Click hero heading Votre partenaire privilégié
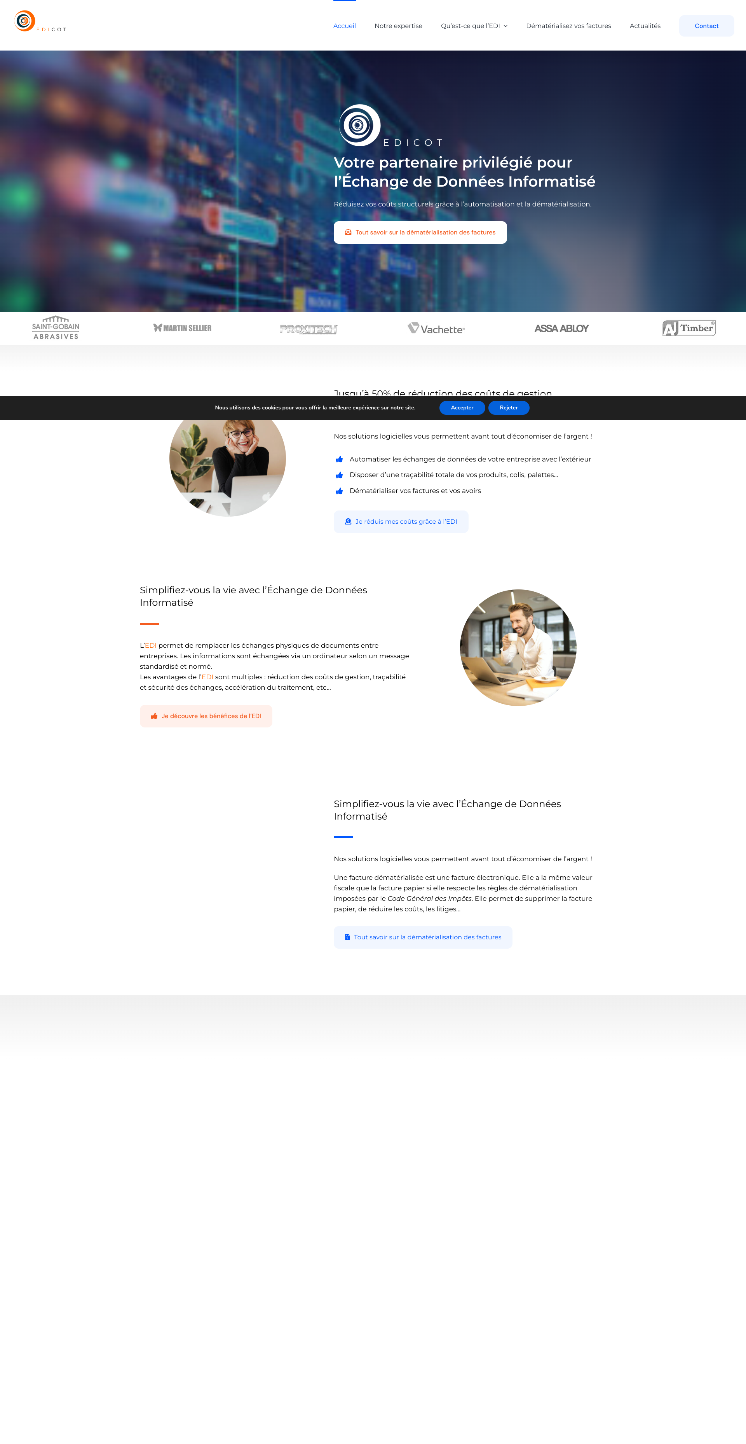The height and width of the screenshot is (1444, 746). pos(464,171)
